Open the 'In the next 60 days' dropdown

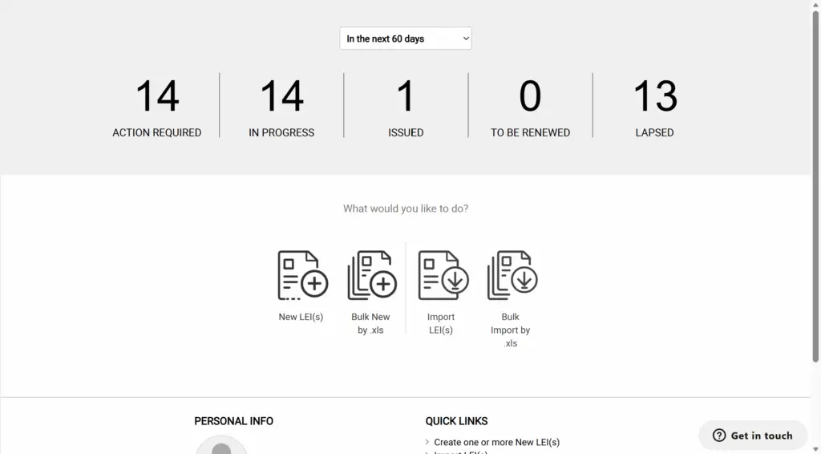[405, 39]
